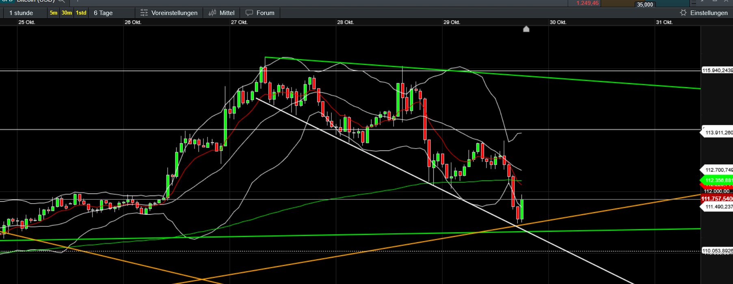733x284 pixels.
Task: Add a new chart tab with plus
Action: 77,1
